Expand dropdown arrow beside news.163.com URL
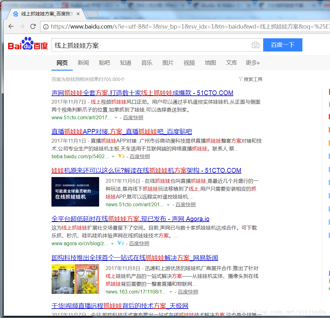 click(171, 292)
